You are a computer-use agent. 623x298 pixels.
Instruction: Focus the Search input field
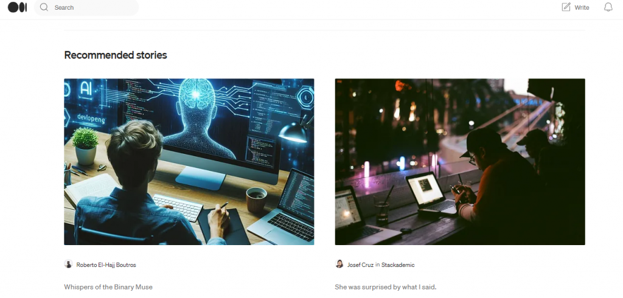pyautogui.click(x=86, y=7)
